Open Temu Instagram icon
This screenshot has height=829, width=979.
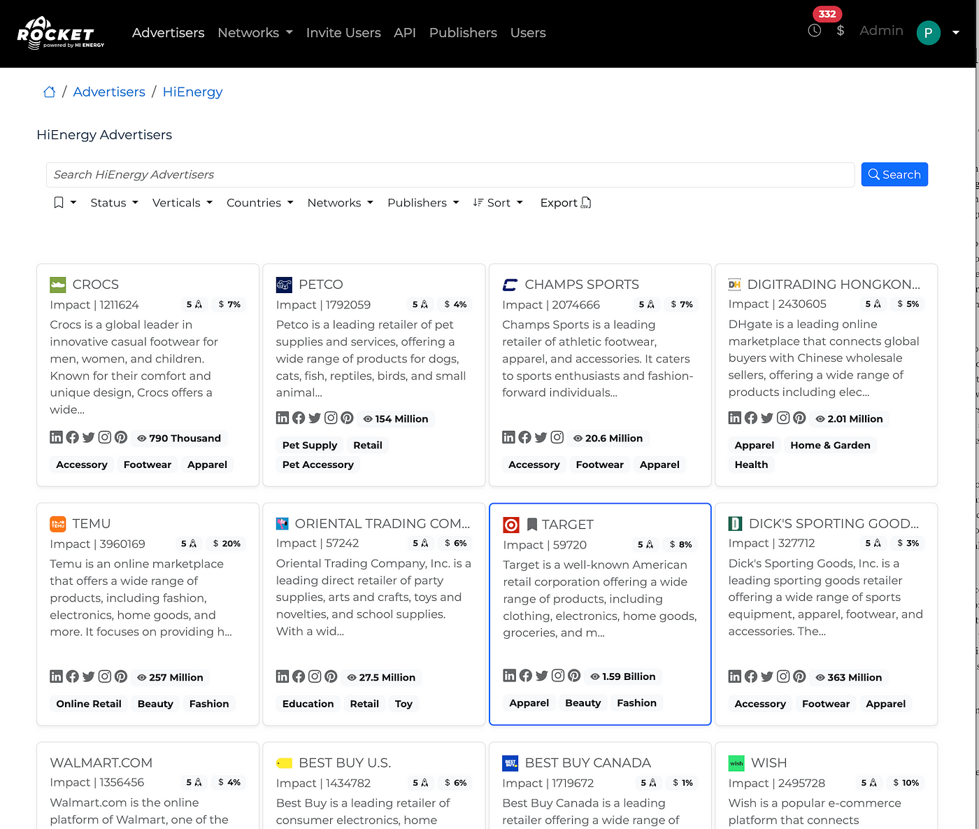(x=105, y=676)
